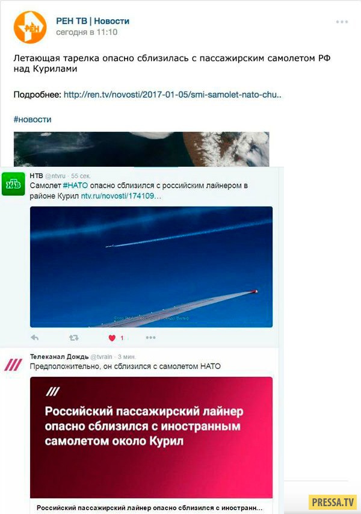Toggle the red heart like
Image resolution: width=361 pixels, height=514 pixels.
click(112, 338)
